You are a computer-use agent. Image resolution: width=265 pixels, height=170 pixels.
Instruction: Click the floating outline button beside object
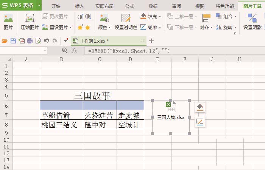tap(200, 122)
